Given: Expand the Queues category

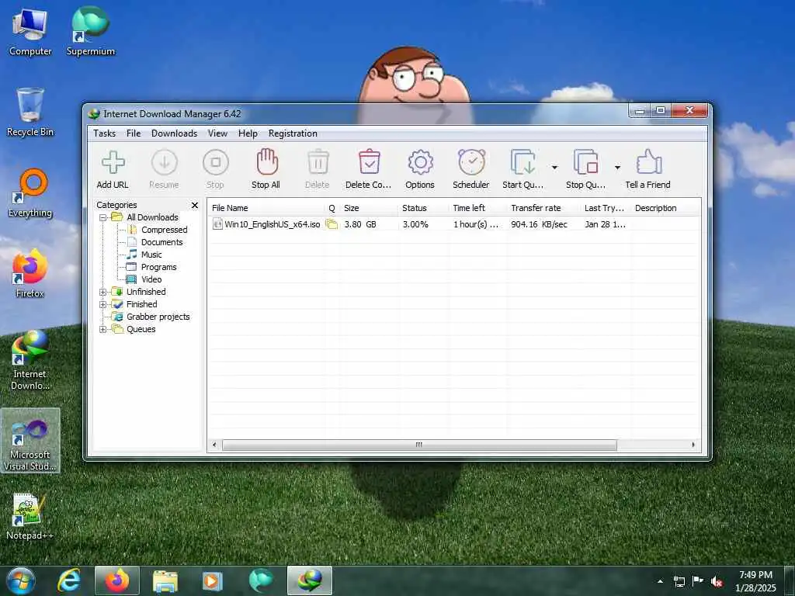Looking at the screenshot, I should coord(103,329).
